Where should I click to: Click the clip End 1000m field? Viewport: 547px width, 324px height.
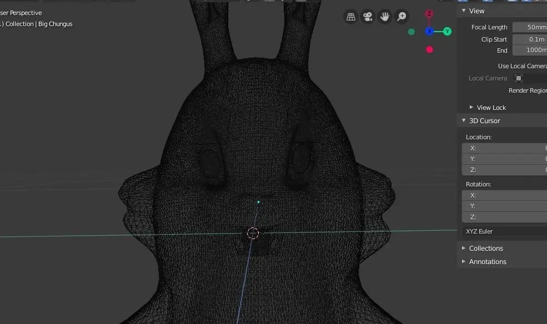[x=530, y=50]
